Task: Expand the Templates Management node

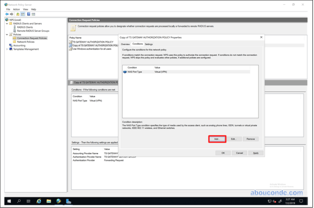Action: pos(7,49)
